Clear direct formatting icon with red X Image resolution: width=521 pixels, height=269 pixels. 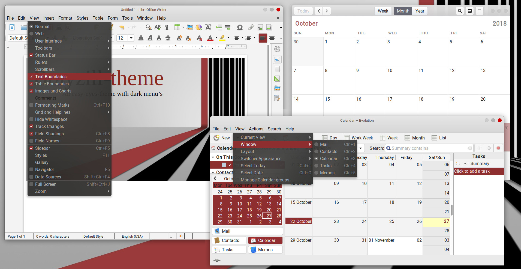point(199,38)
